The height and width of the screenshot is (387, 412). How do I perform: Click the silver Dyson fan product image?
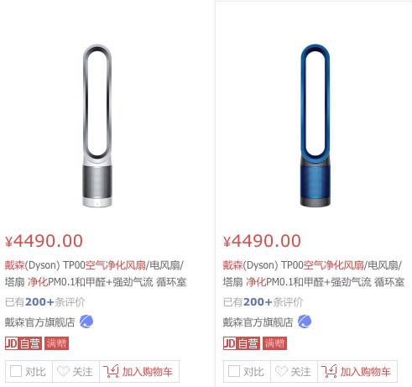coord(97,126)
